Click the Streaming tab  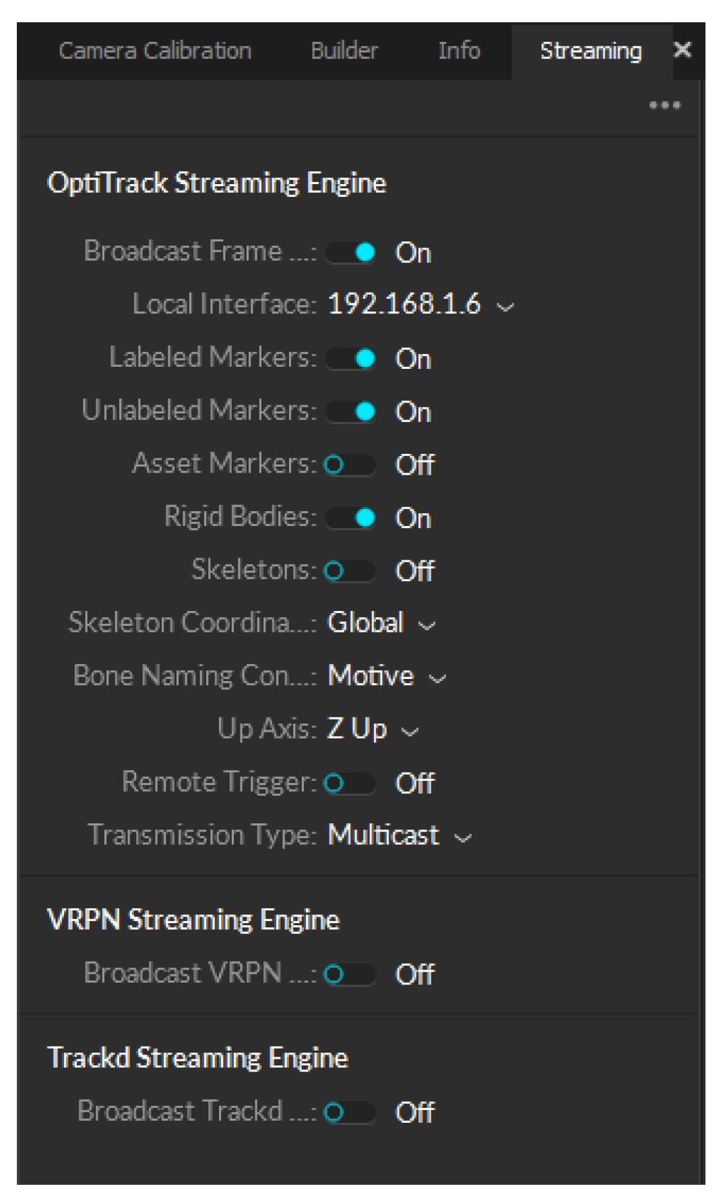(590, 51)
